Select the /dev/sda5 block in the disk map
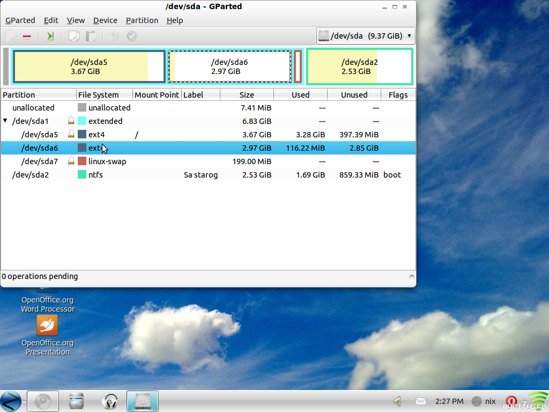Screen dimensions: 549x412 (89, 67)
